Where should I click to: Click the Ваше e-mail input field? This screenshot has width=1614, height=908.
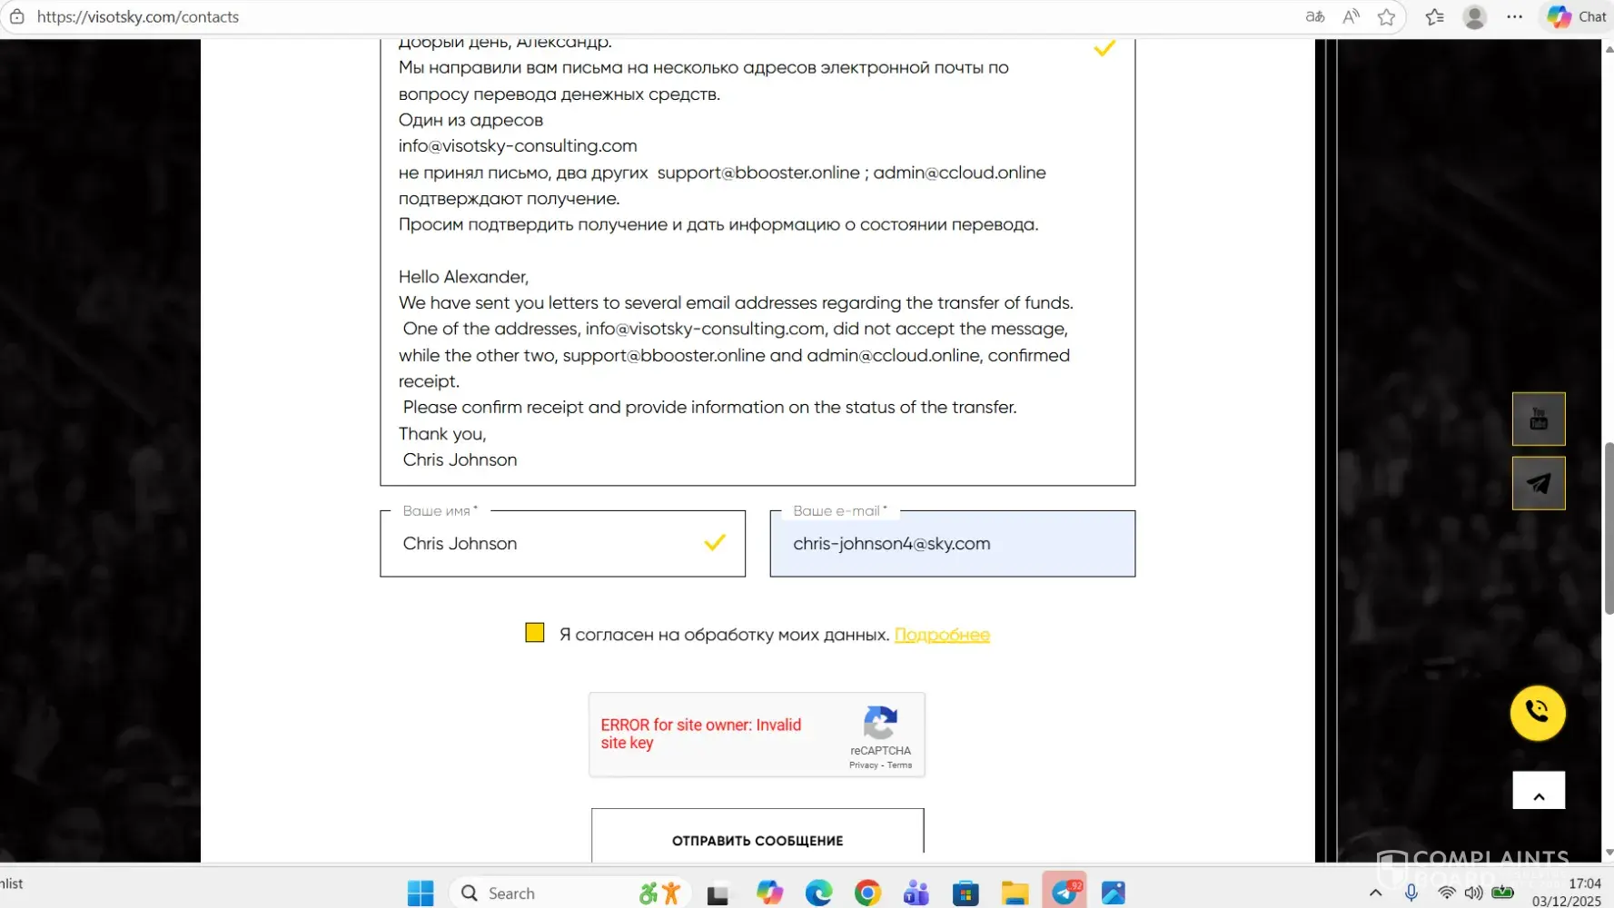pyautogui.click(x=952, y=544)
